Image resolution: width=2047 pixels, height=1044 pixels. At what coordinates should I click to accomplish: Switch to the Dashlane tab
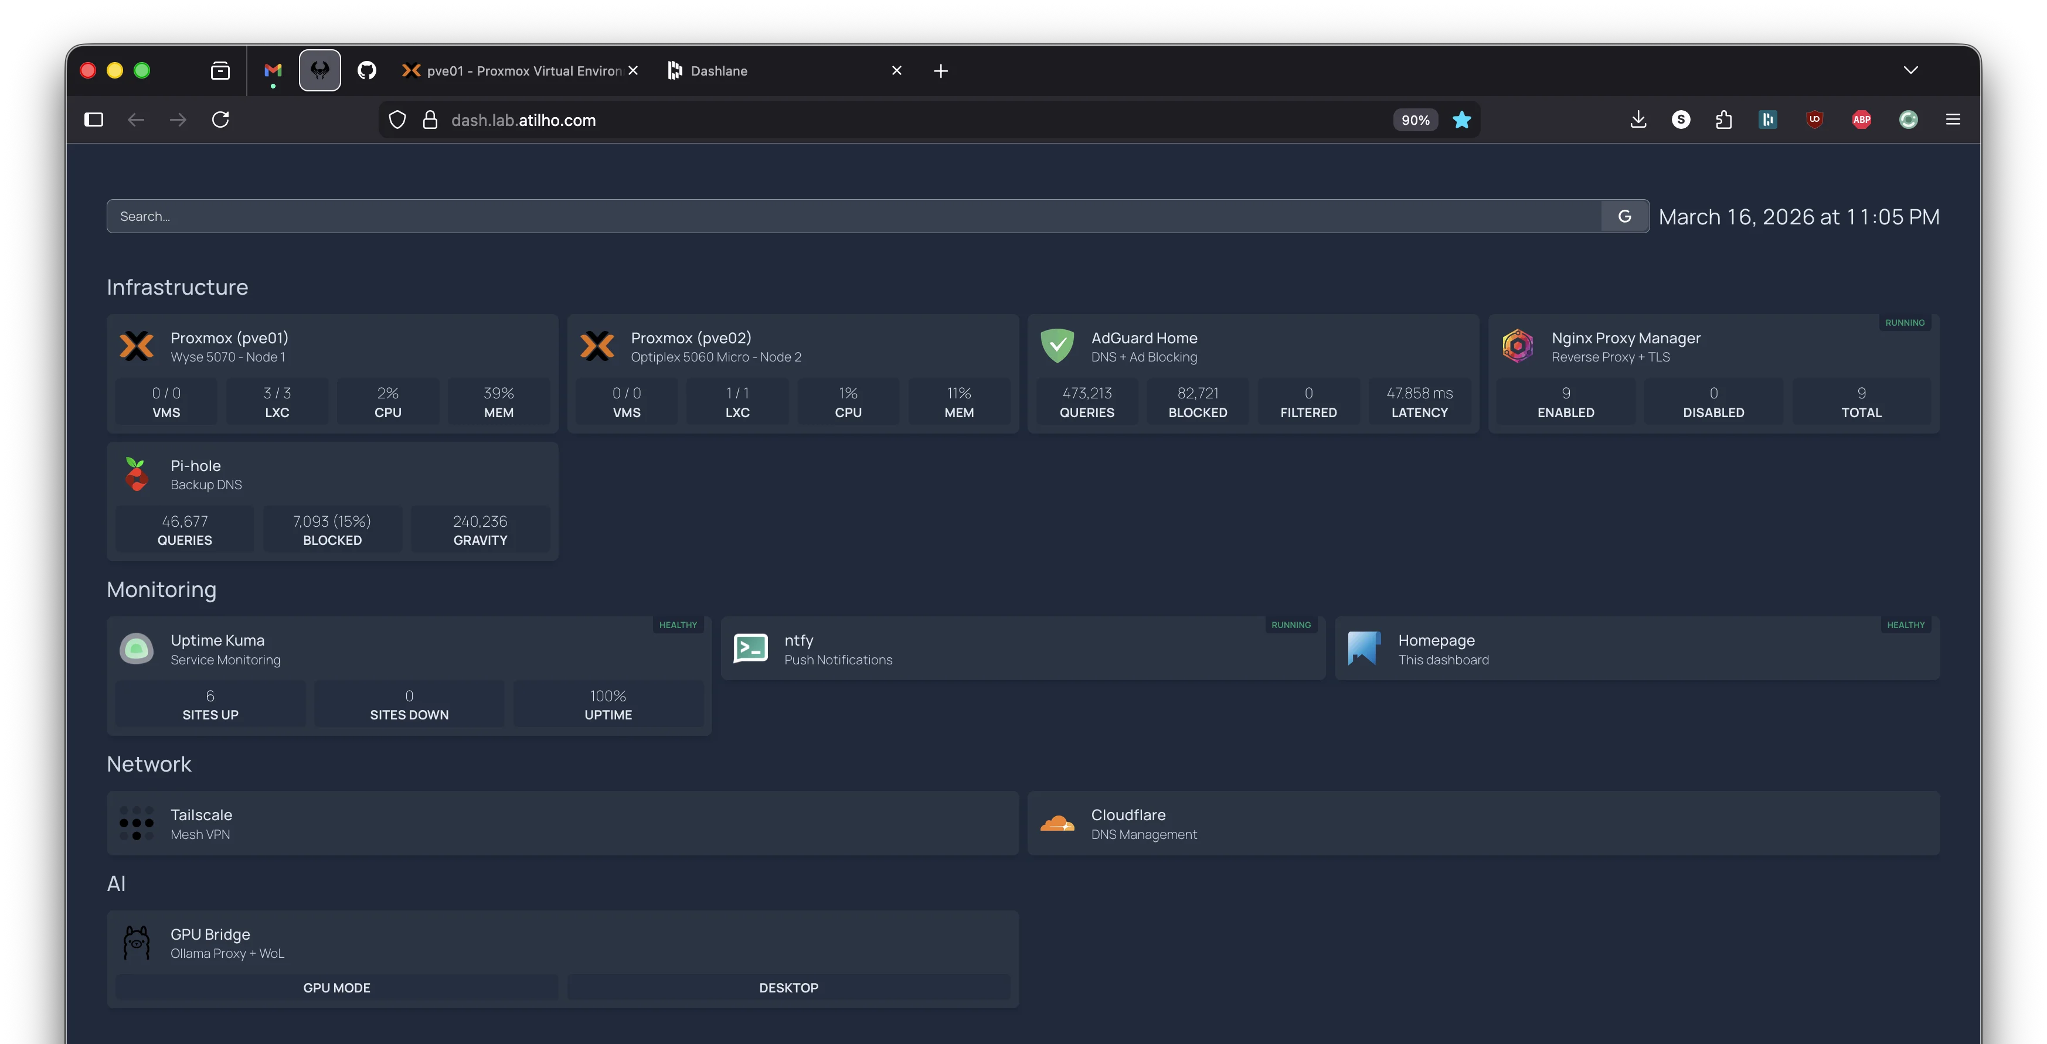pyautogui.click(x=718, y=70)
